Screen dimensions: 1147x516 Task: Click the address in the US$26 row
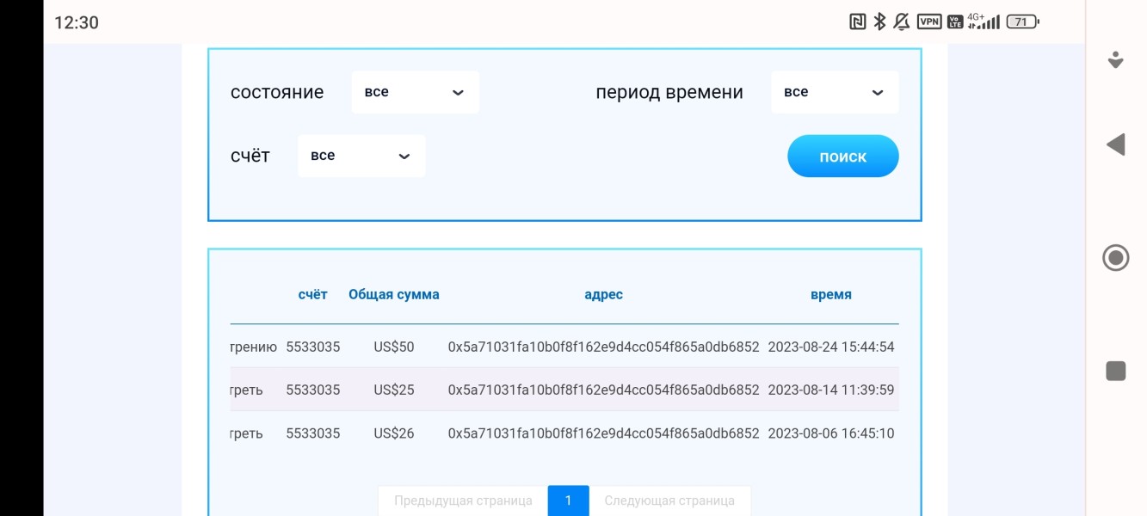603,433
